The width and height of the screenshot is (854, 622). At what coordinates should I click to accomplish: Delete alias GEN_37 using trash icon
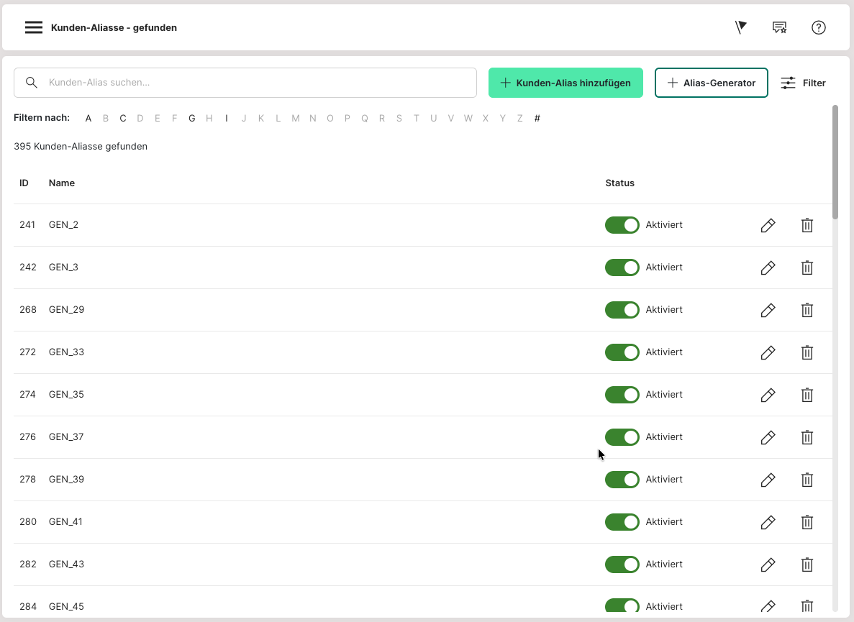(807, 437)
